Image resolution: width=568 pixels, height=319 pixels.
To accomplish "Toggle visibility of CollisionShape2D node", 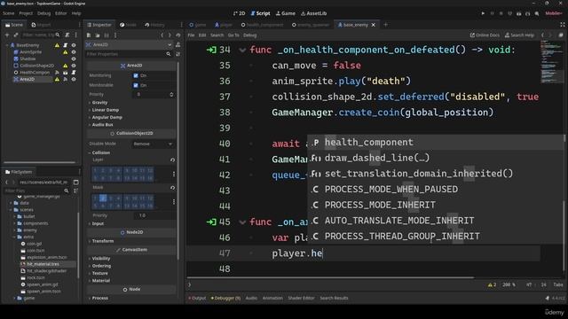I will (74, 66).
